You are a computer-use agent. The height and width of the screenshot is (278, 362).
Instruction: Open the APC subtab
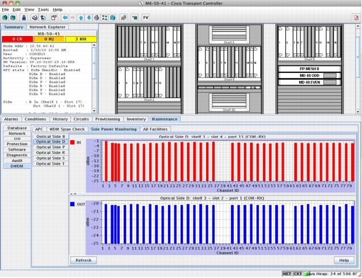(39, 129)
